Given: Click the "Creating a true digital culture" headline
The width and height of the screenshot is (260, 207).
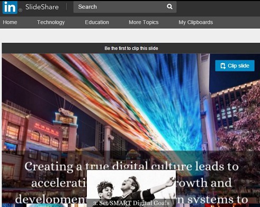Looking at the screenshot, I should 132,166.
